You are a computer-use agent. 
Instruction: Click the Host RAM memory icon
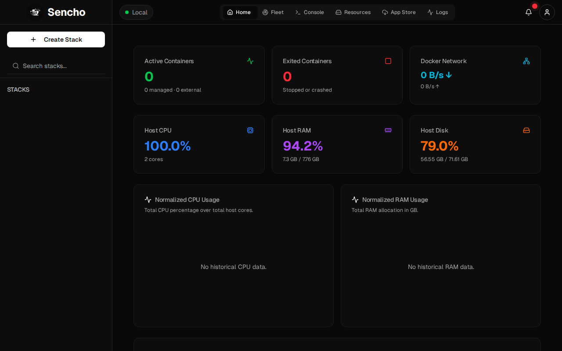pyautogui.click(x=388, y=130)
